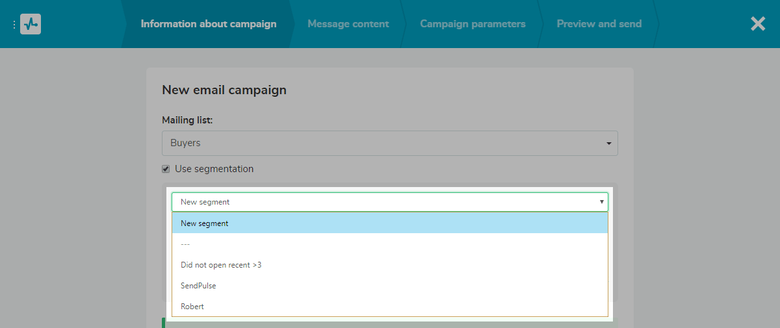Open the Campaign parameters step
The height and width of the screenshot is (328, 780).
coord(473,24)
